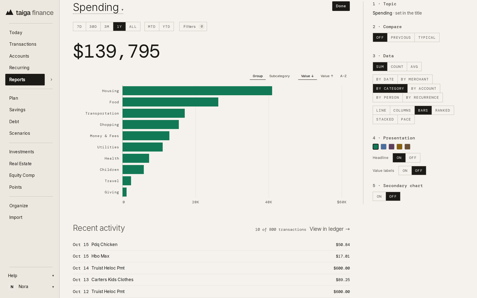Open the Plan page
477x298 pixels.
(14, 98)
